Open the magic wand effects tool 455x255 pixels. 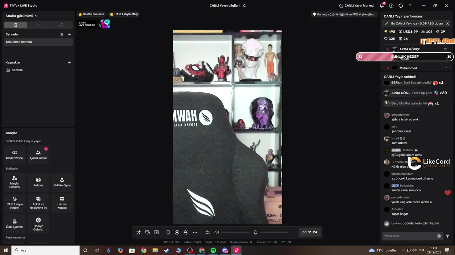(x=138, y=232)
